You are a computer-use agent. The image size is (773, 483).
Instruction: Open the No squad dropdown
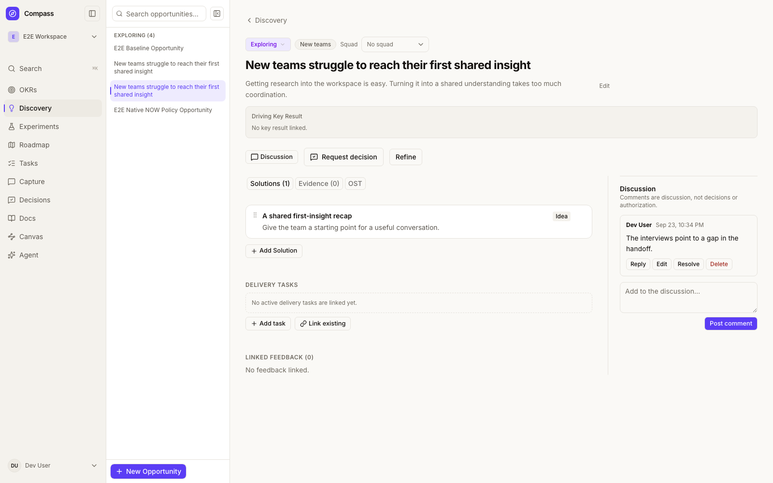(395, 44)
